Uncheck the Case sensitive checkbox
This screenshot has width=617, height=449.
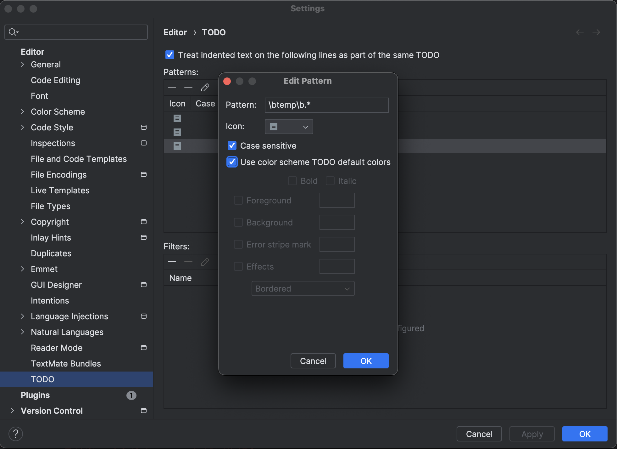(232, 145)
